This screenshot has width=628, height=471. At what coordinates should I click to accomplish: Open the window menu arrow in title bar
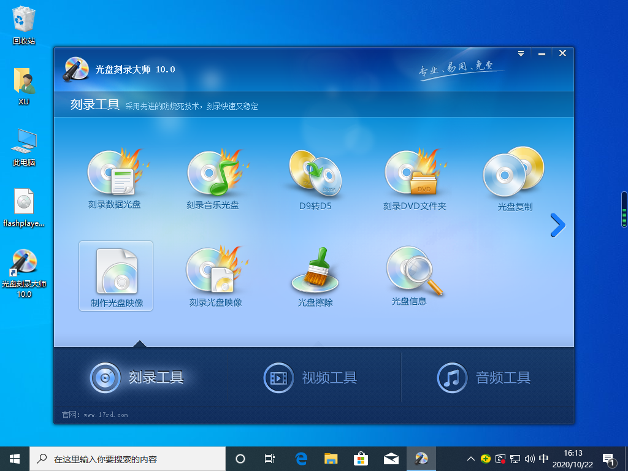[521, 53]
